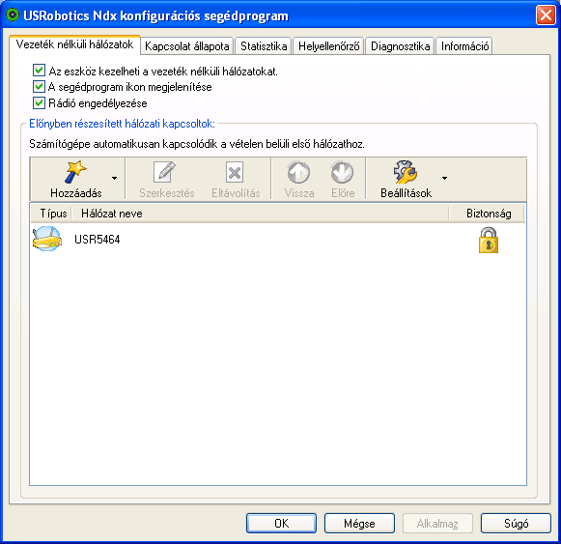Click the Hozzáadás wand icon

coord(75,172)
